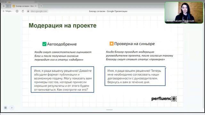Click the text box mentioning 'согласовать наши договоренности'
205x115 pixels.
point(135,76)
